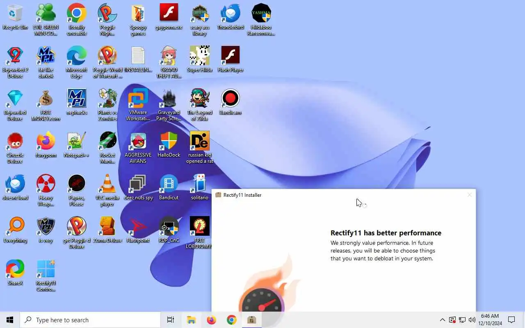Select the HalloDock shield icon

click(169, 145)
